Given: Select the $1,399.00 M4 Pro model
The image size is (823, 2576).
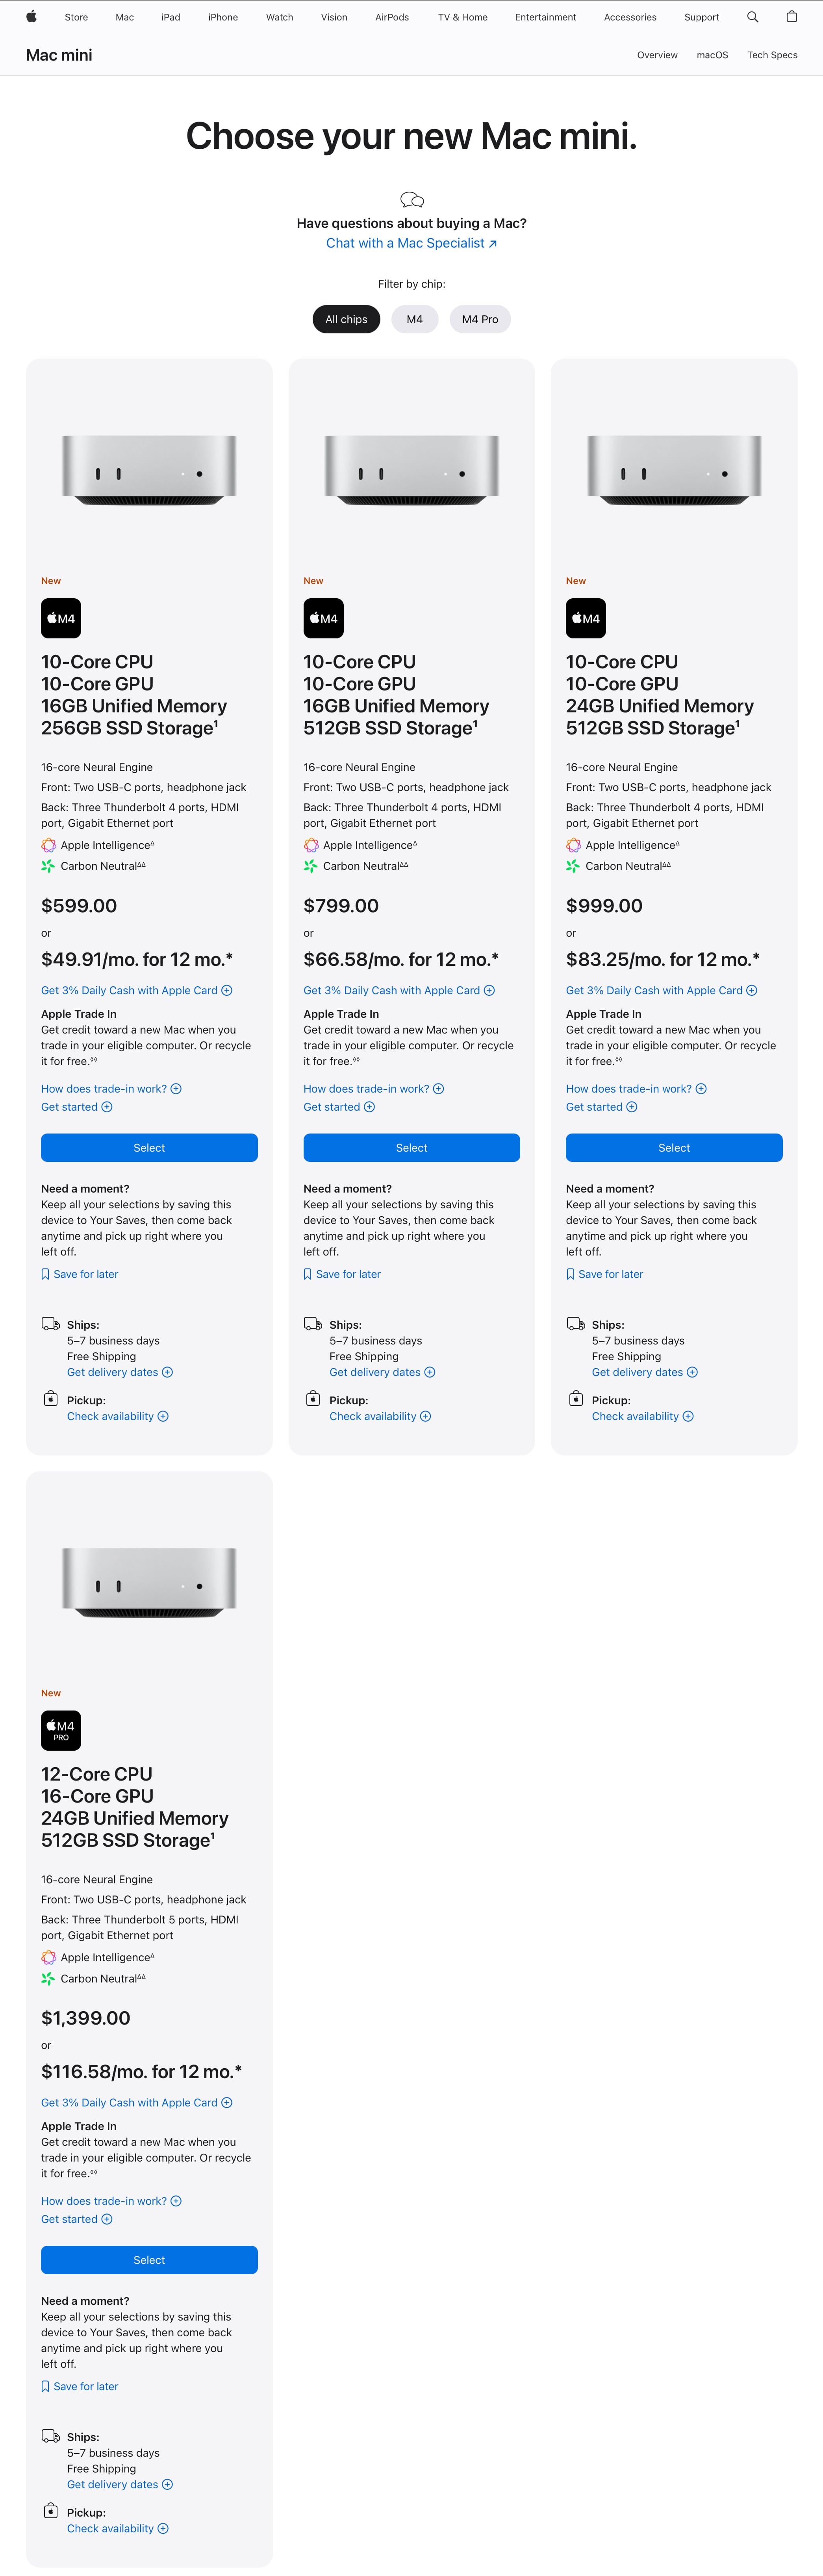Looking at the screenshot, I should (149, 2260).
